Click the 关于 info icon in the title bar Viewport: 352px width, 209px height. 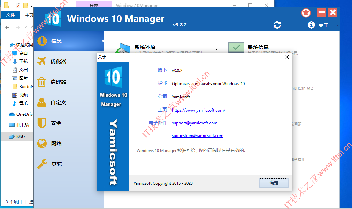point(311,25)
